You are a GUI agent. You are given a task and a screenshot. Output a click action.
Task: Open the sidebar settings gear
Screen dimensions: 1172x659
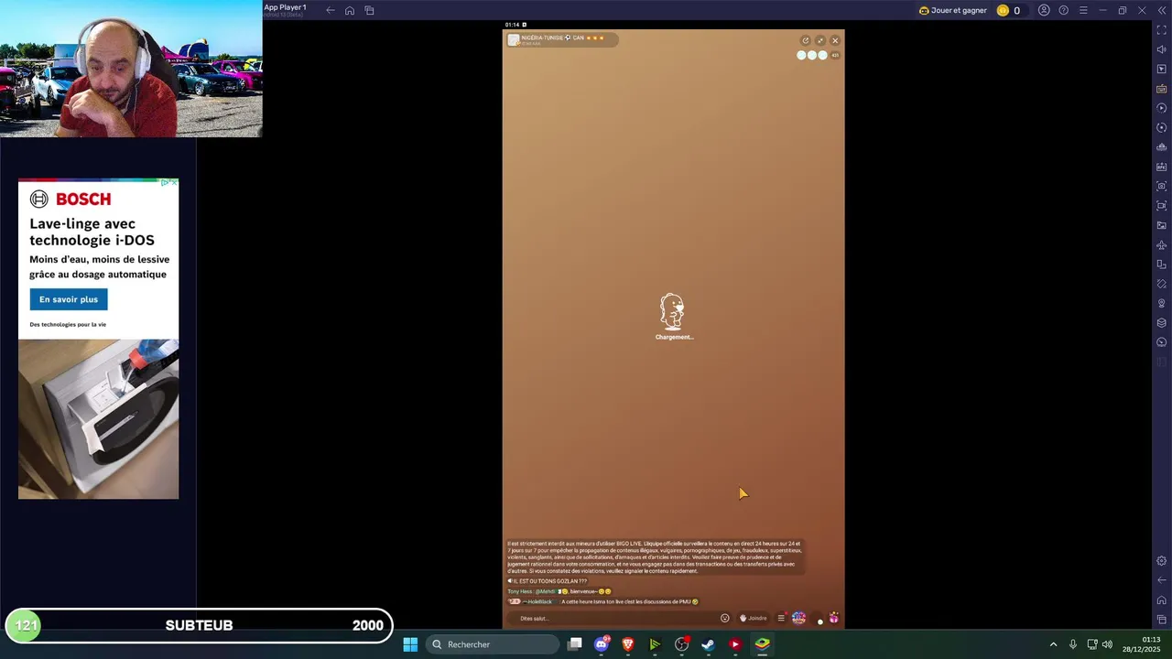(1161, 560)
